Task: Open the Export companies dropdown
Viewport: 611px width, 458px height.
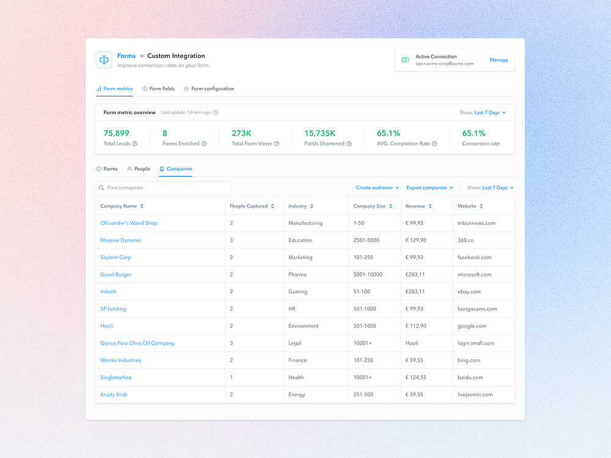Action: [430, 187]
